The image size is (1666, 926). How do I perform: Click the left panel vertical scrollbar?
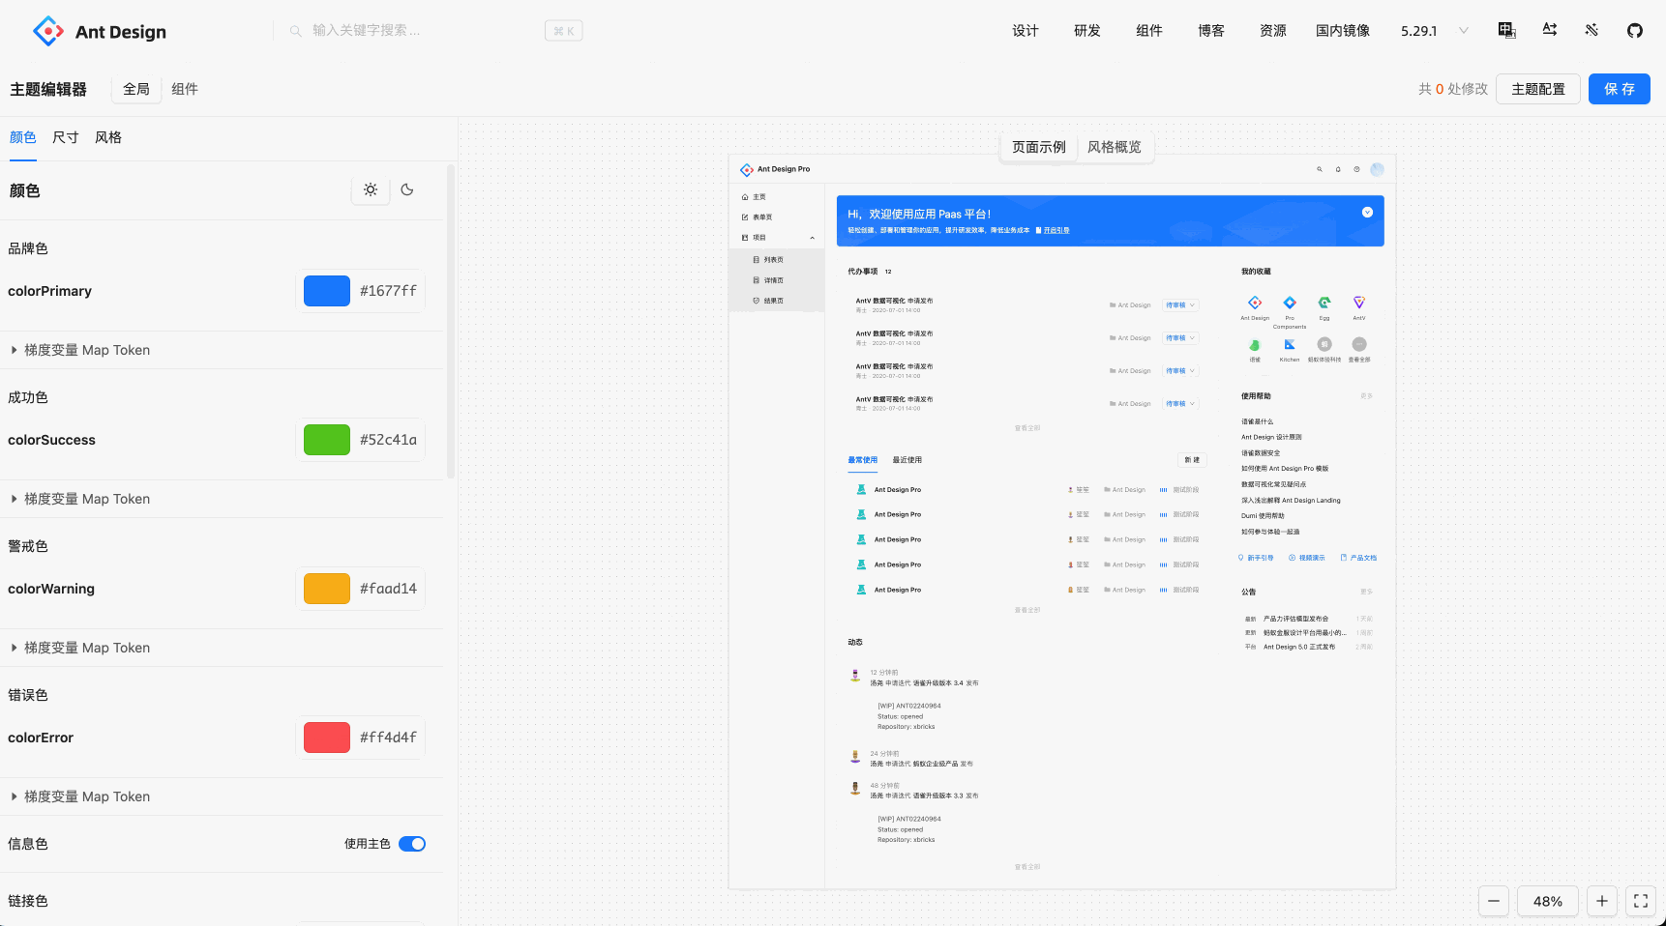click(x=451, y=322)
